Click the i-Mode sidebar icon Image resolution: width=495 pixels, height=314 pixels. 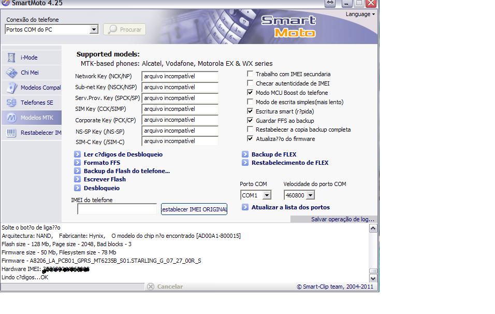pos(11,58)
